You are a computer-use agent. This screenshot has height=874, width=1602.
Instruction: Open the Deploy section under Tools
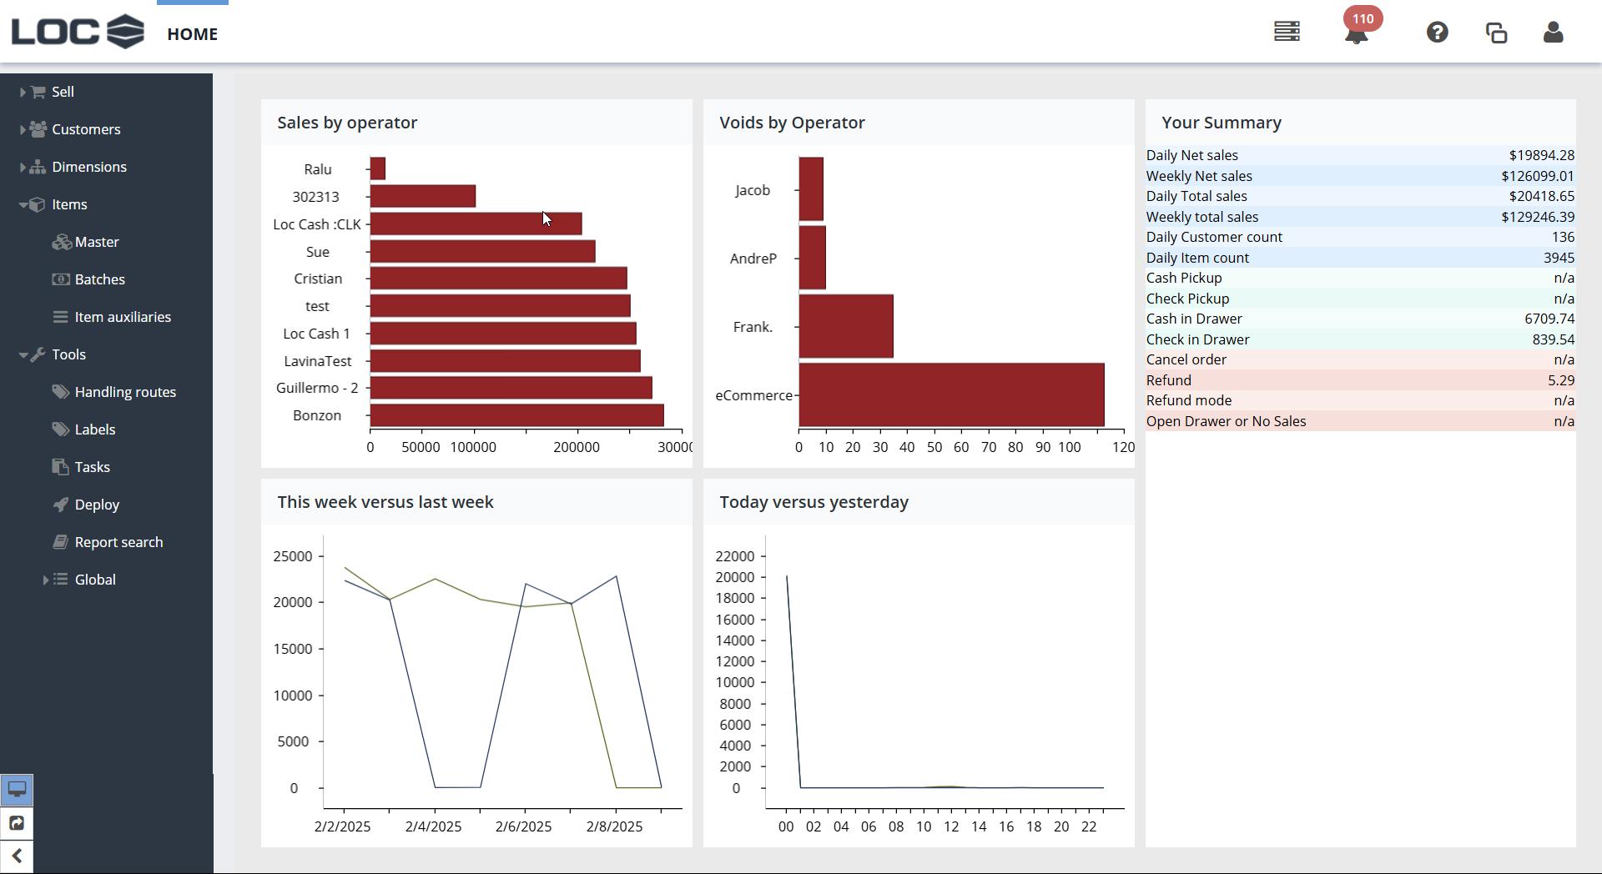(98, 504)
